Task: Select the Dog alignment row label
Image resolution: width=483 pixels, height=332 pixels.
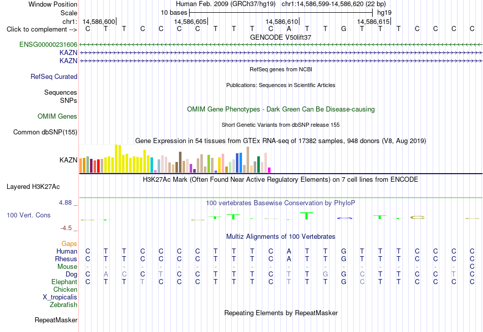Action: point(71,274)
